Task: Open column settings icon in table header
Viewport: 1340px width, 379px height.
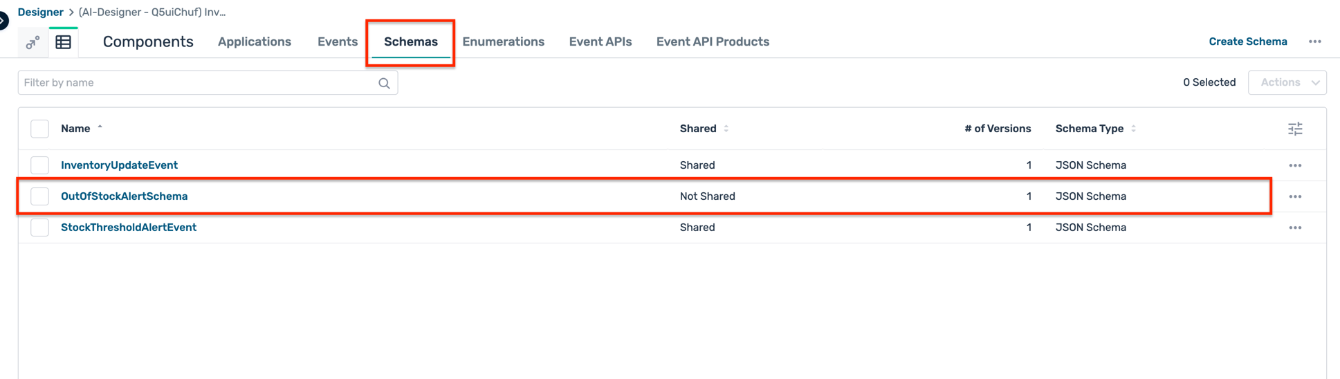Action: pyautogui.click(x=1295, y=129)
